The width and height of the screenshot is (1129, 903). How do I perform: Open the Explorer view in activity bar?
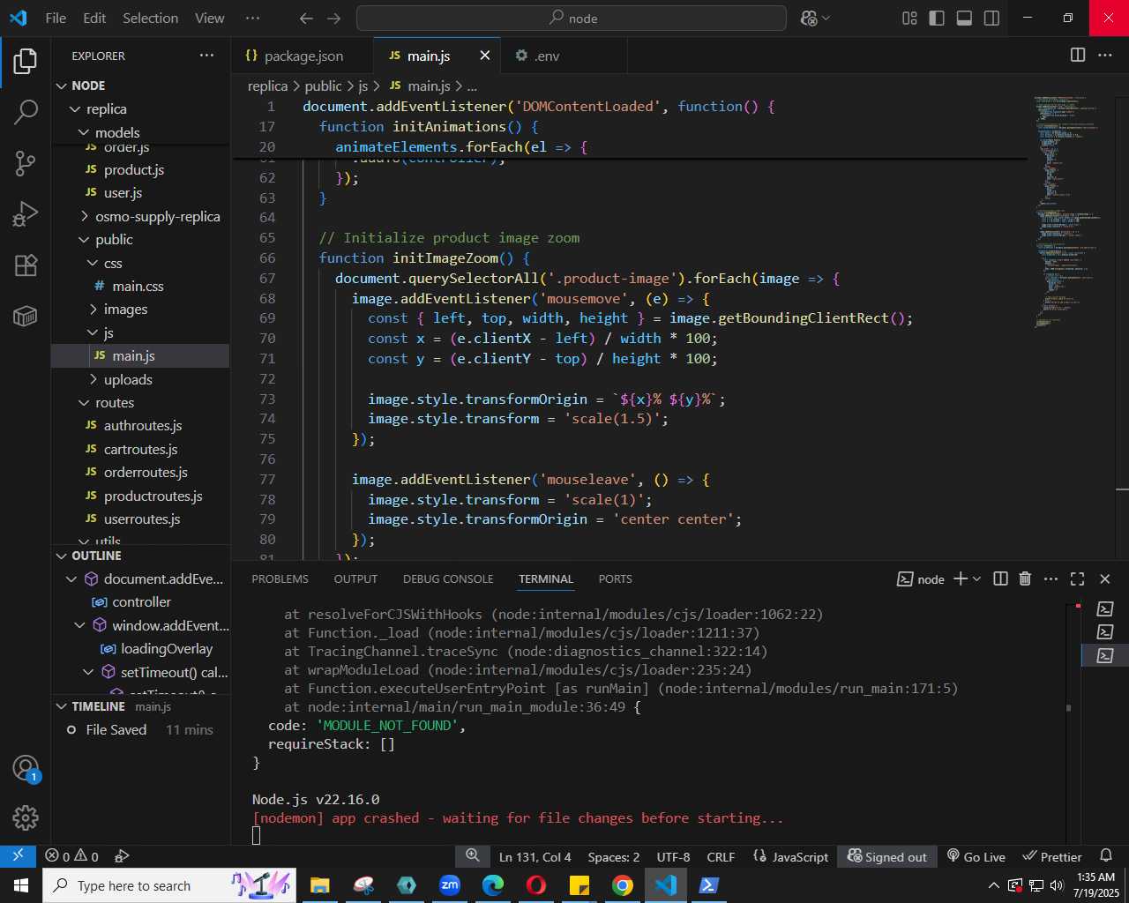pos(26,61)
